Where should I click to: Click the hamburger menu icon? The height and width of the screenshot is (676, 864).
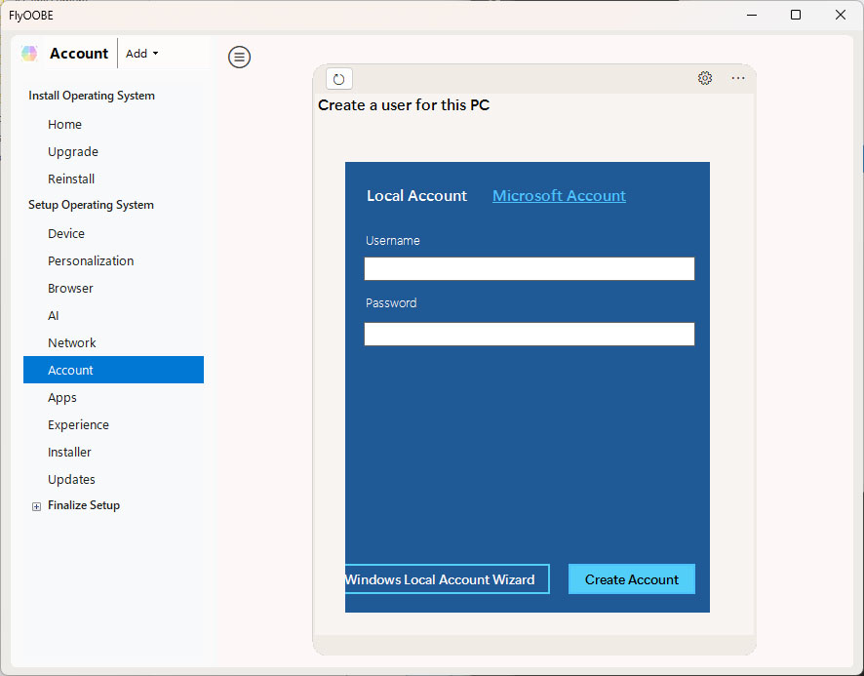coord(239,58)
